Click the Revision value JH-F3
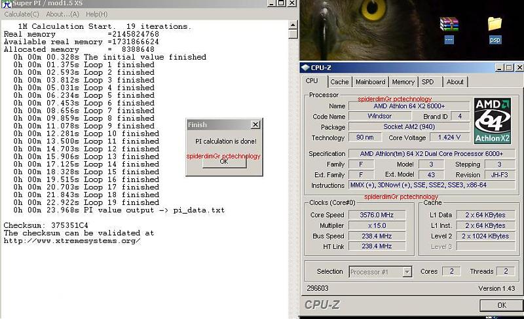The image size is (524, 319). 499,175
